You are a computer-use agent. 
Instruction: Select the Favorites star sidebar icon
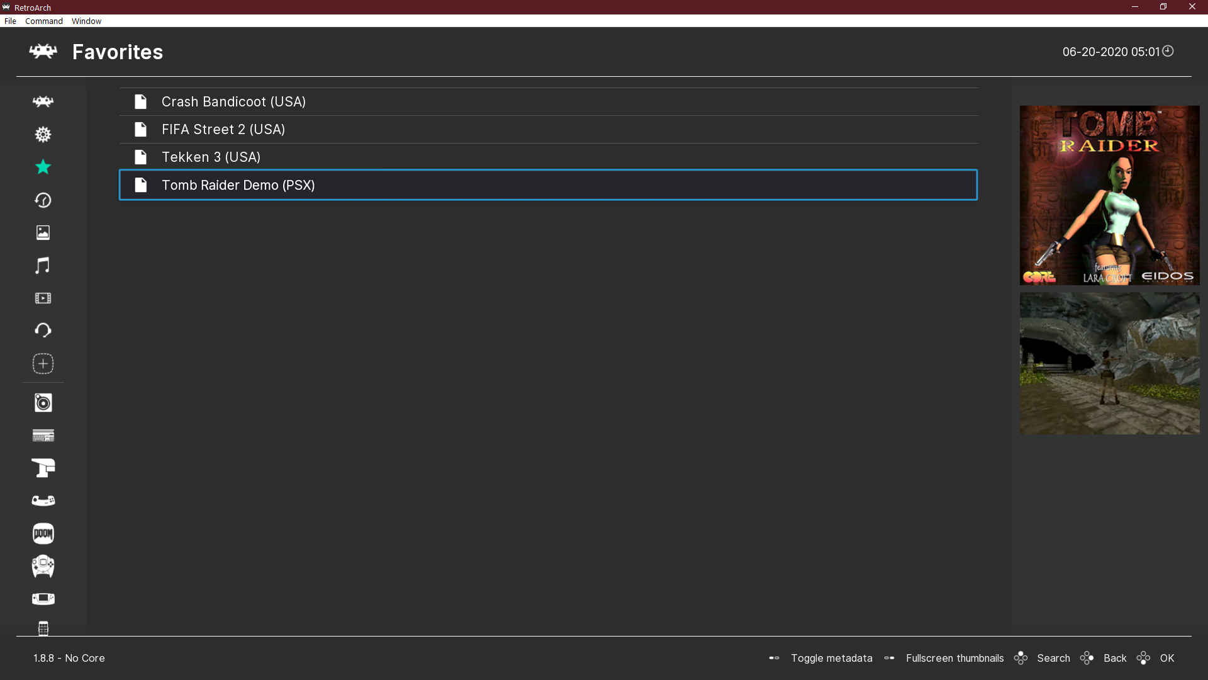click(43, 167)
